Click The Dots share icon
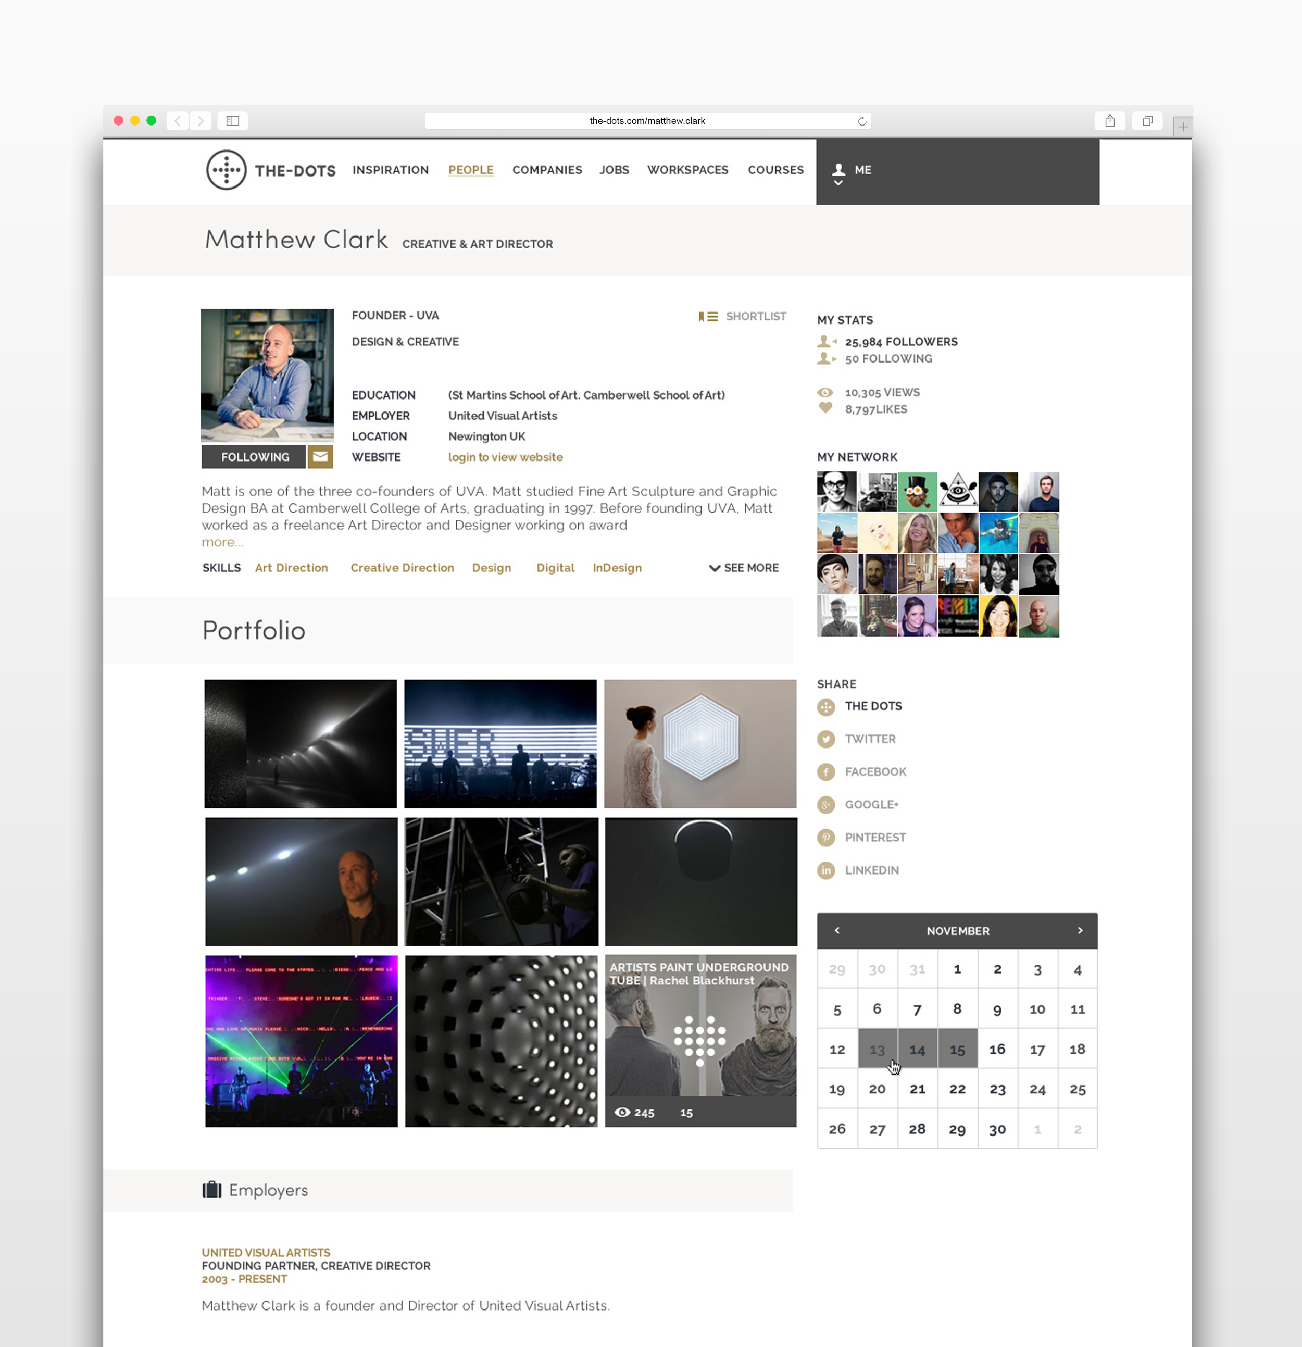 (x=826, y=706)
